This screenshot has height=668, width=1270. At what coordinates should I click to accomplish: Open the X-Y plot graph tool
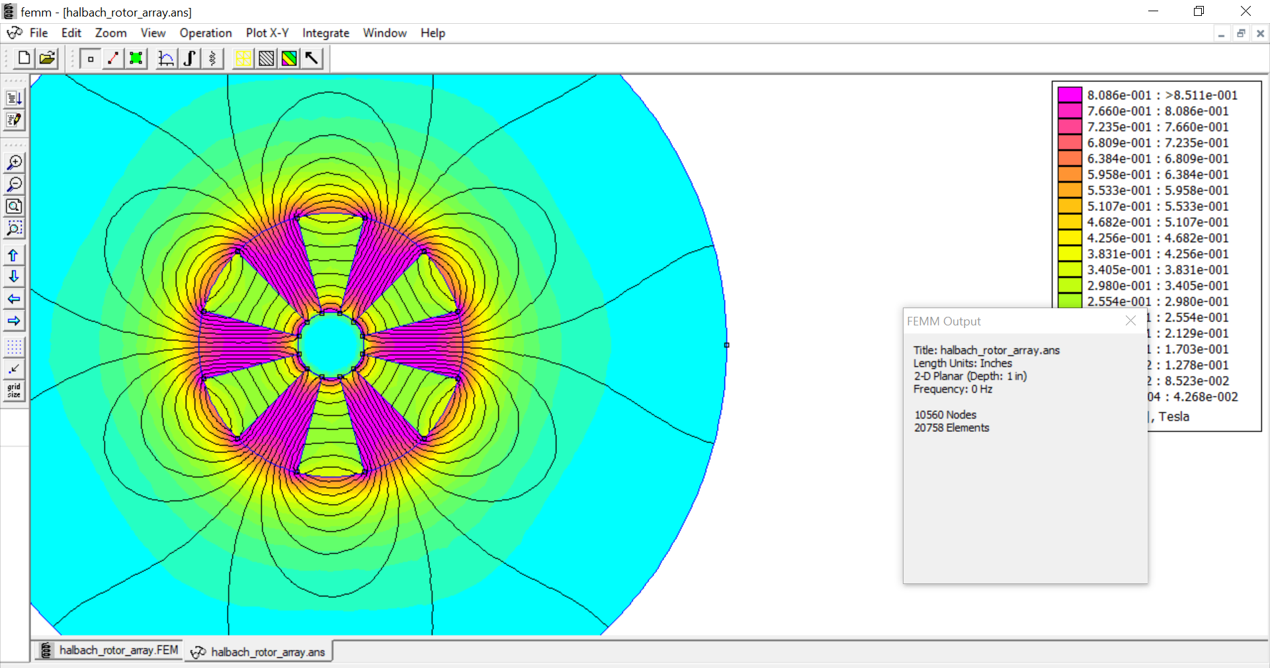(x=166, y=58)
